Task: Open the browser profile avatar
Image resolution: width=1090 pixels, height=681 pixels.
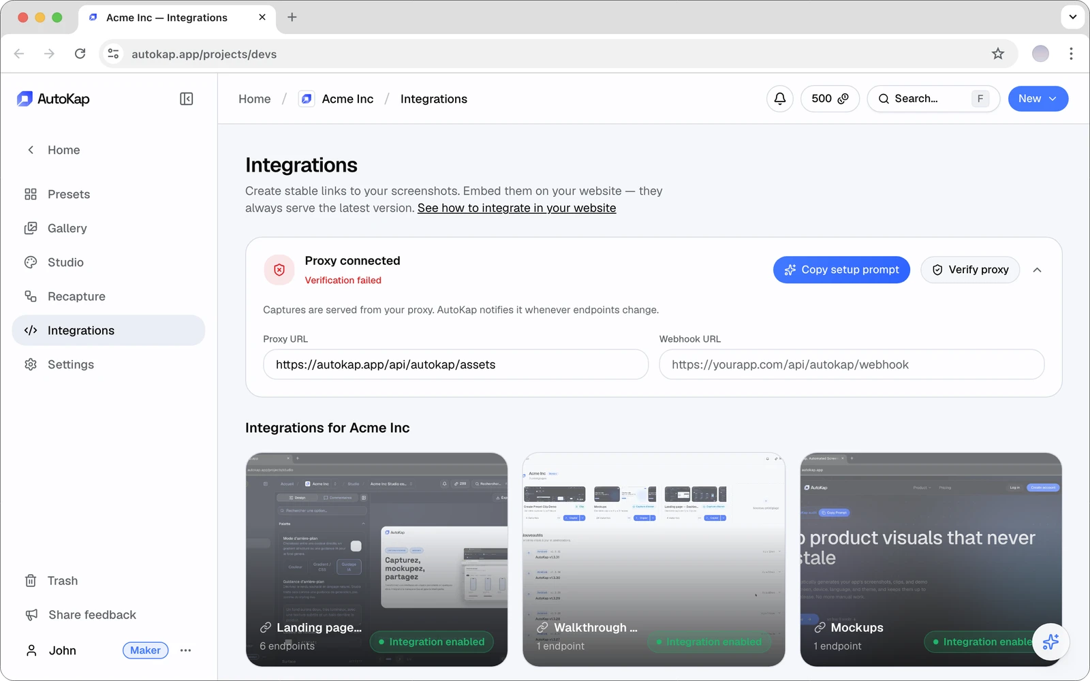Action: point(1040,54)
